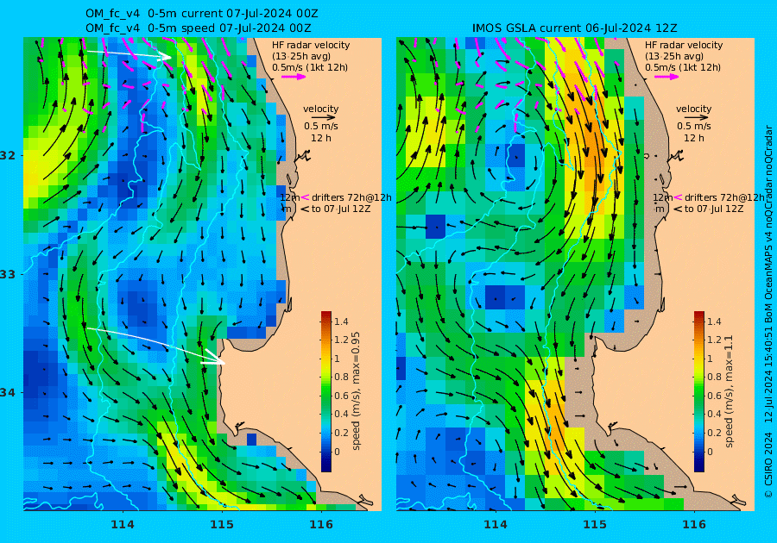Click the 0.8 tick on left colorbar

coord(340,377)
